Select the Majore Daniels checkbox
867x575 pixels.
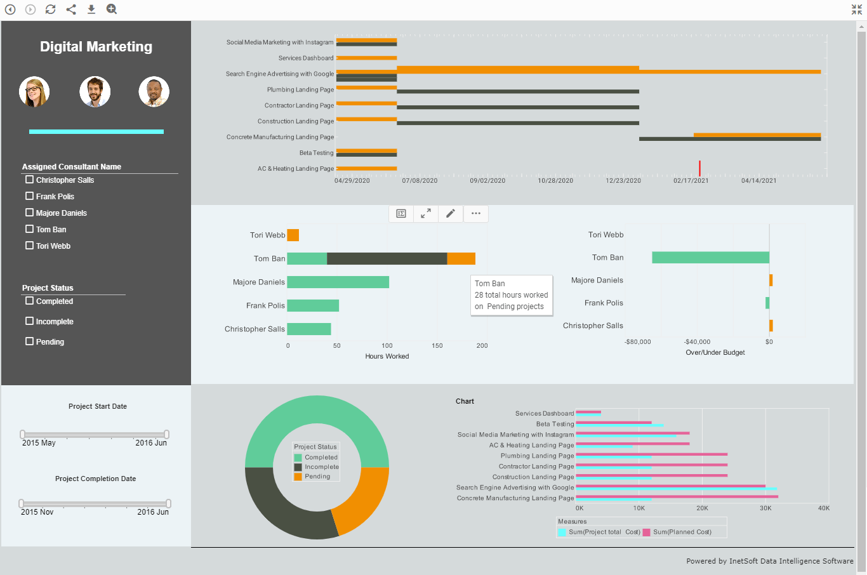29,213
